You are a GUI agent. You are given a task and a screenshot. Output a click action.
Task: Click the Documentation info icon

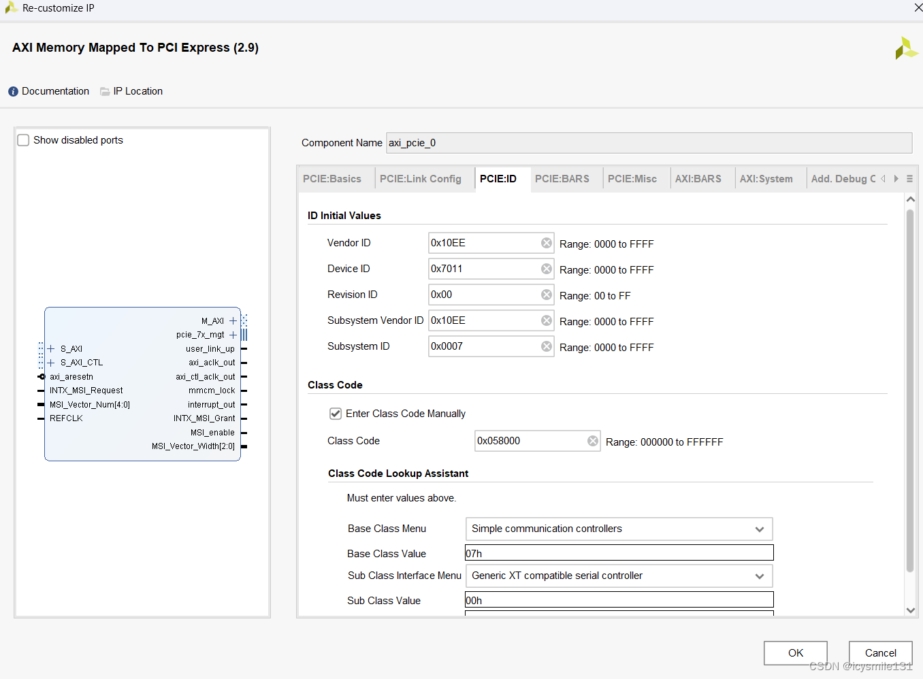click(x=12, y=90)
